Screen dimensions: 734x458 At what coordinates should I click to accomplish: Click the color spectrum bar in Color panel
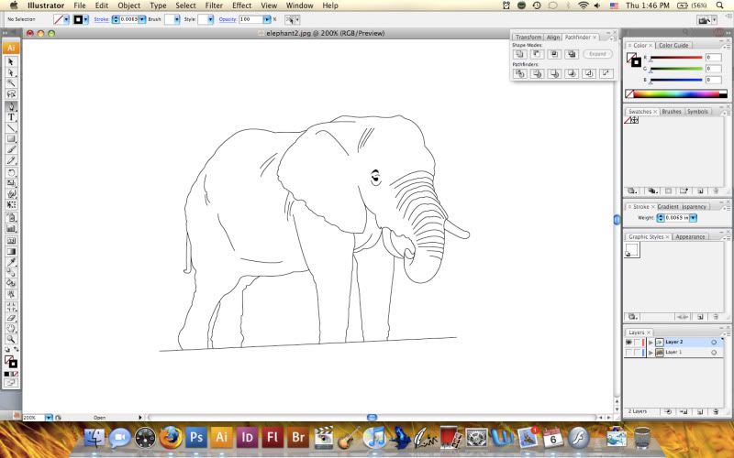677,93
